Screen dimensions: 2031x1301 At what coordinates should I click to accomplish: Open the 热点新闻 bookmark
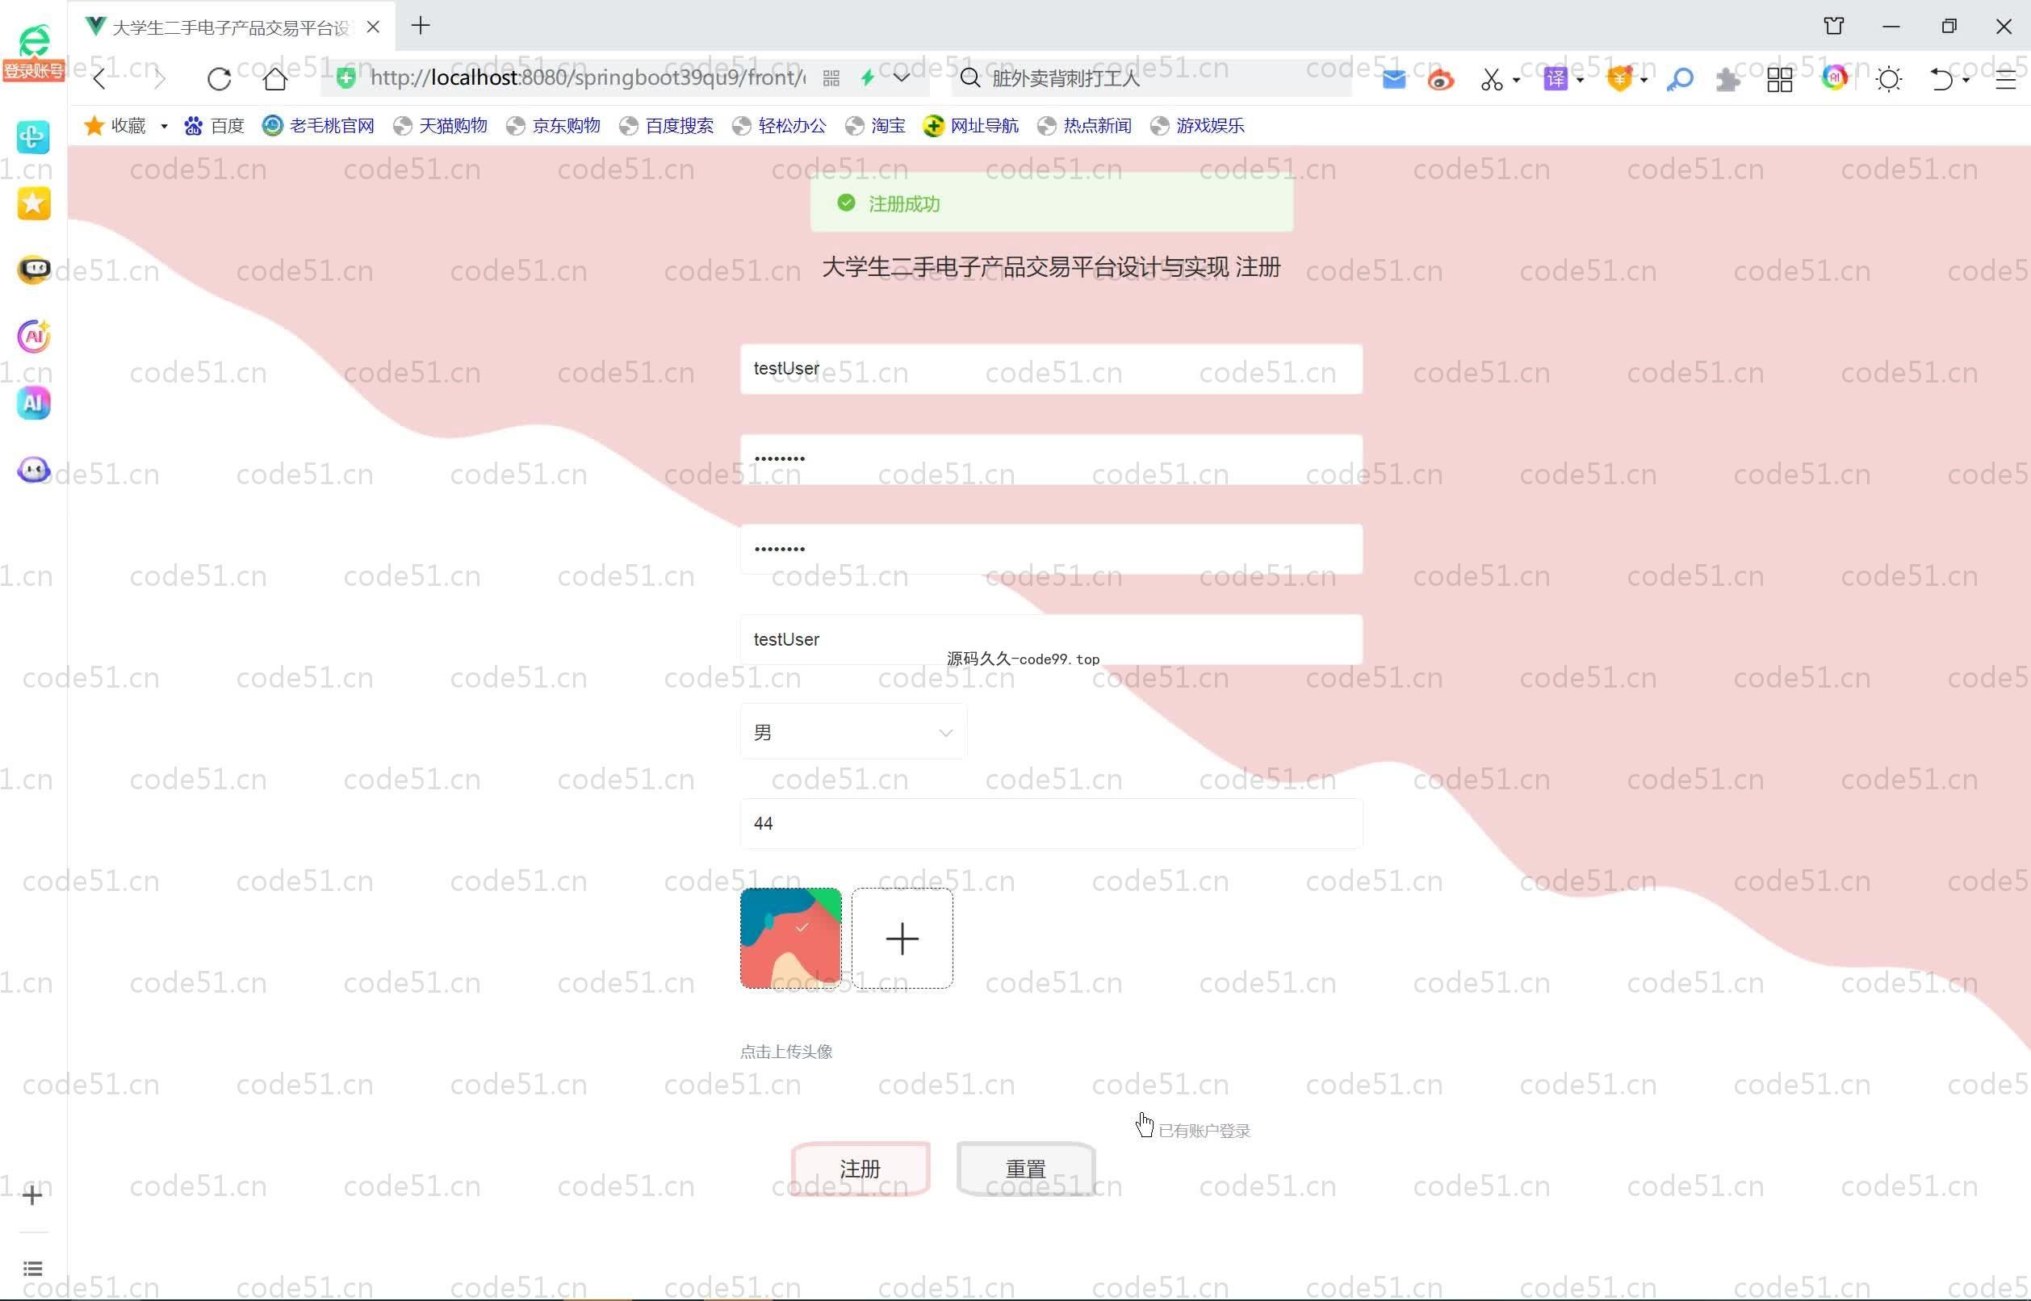click(1085, 126)
